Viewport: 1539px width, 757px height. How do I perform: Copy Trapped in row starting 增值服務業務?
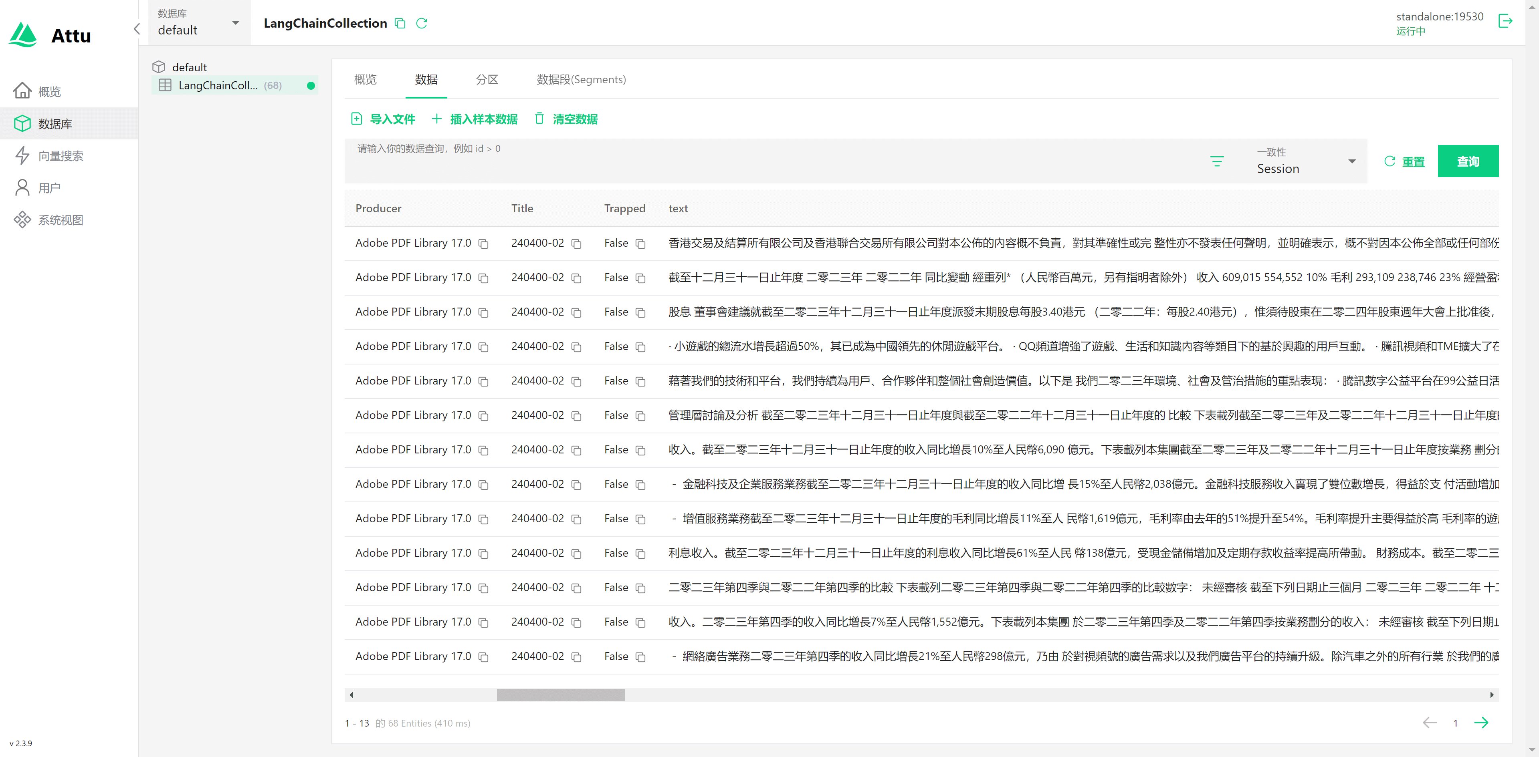click(640, 519)
